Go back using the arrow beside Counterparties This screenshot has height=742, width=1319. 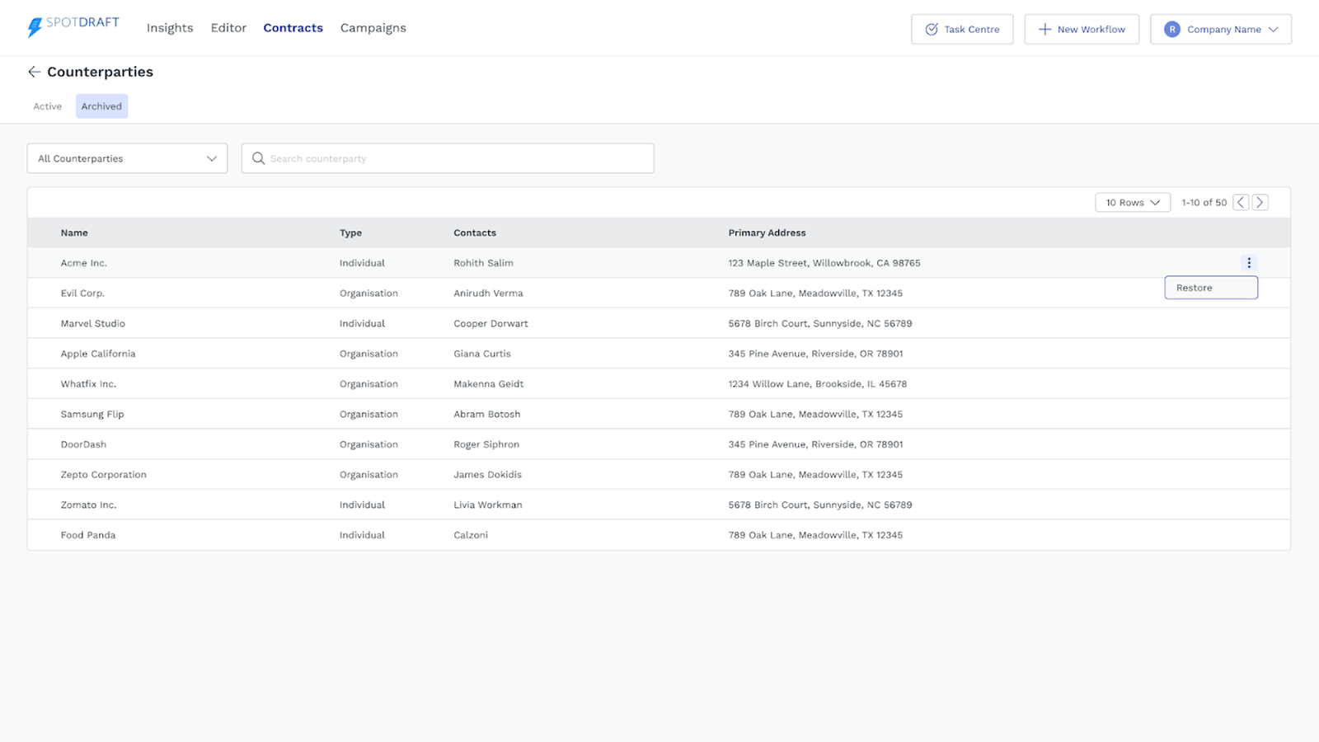(x=34, y=72)
